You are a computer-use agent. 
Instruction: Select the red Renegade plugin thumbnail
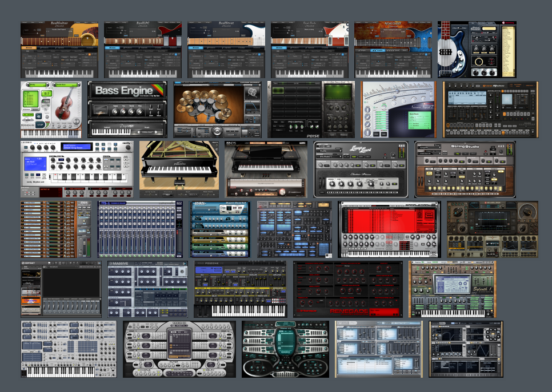[348, 289]
